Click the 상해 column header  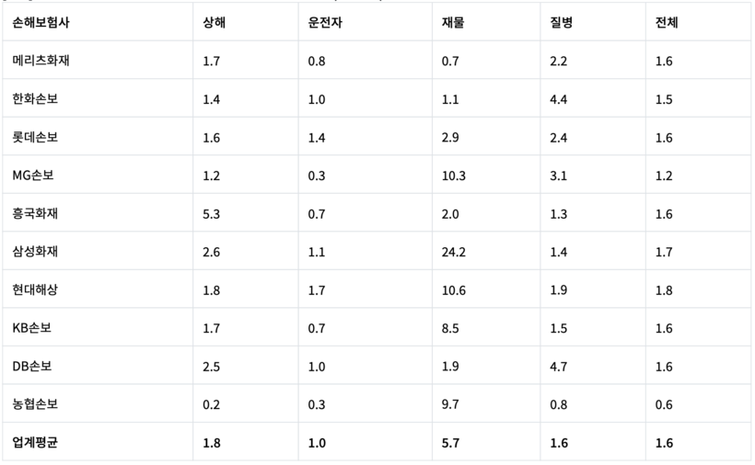[214, 23]
